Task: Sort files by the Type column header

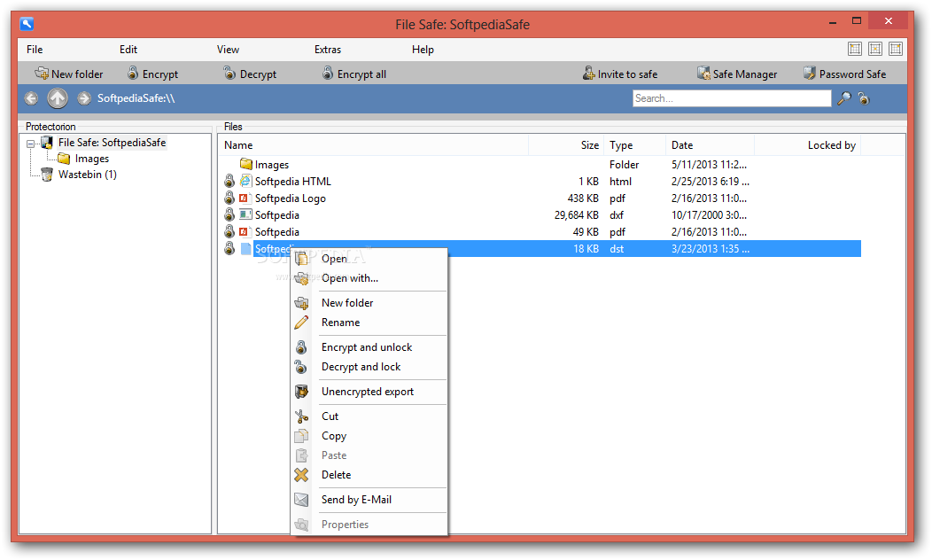Action: 635,145
